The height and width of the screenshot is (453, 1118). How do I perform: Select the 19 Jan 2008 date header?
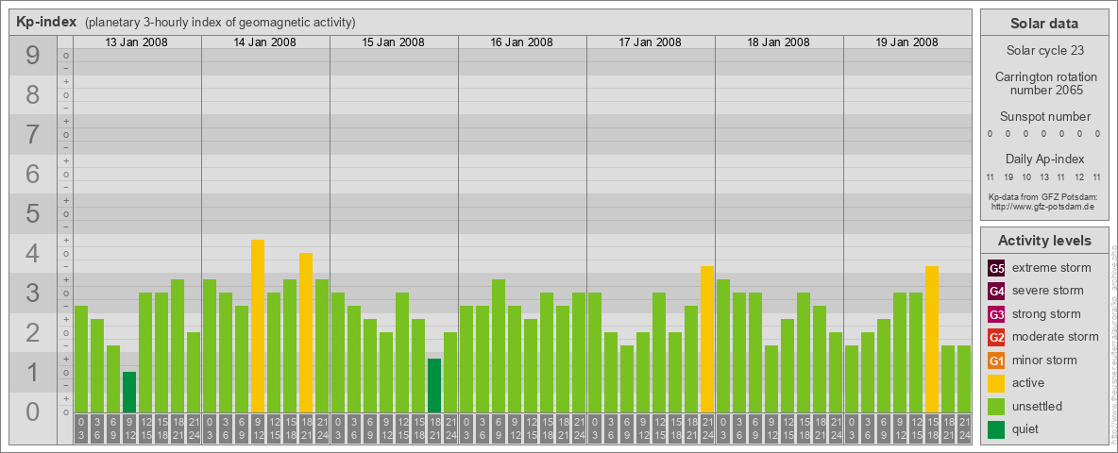point(906,42)
